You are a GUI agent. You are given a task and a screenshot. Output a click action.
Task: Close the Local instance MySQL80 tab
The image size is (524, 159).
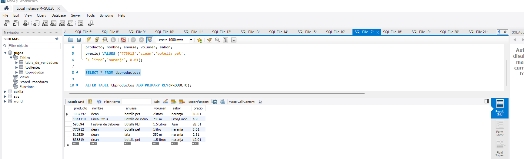58,8
